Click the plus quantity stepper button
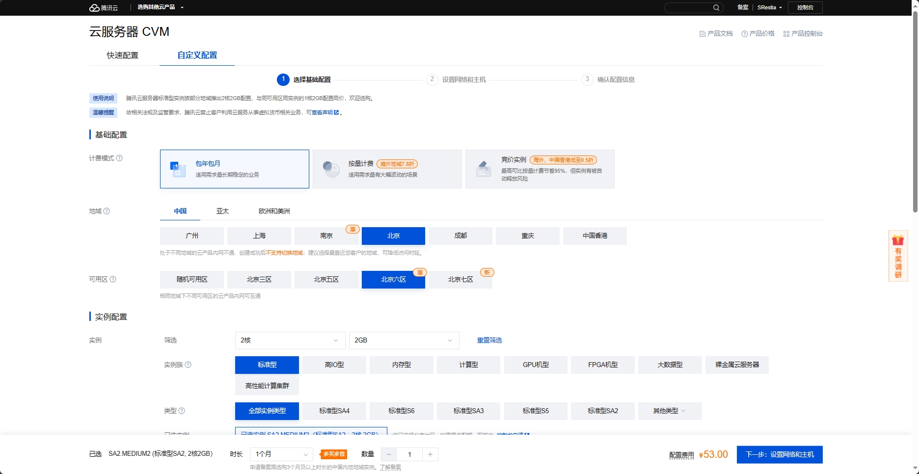Screen dimensions: 919x474 click(430, 454)
